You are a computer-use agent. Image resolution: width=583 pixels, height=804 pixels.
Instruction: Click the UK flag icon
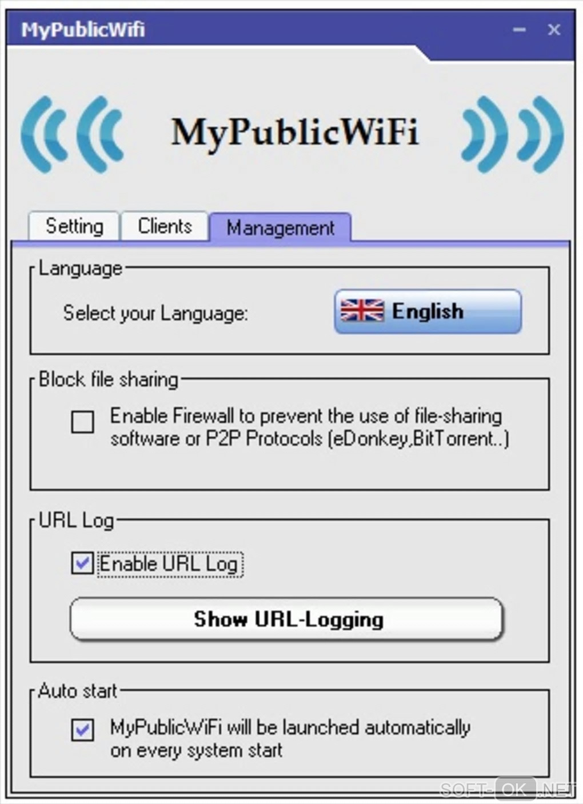tap(362, 311)
